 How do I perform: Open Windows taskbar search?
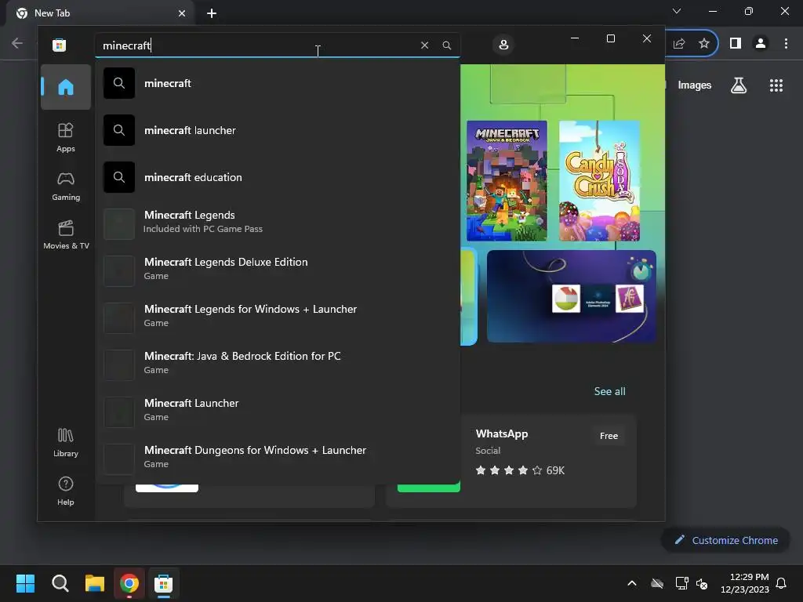click(60, 583)
